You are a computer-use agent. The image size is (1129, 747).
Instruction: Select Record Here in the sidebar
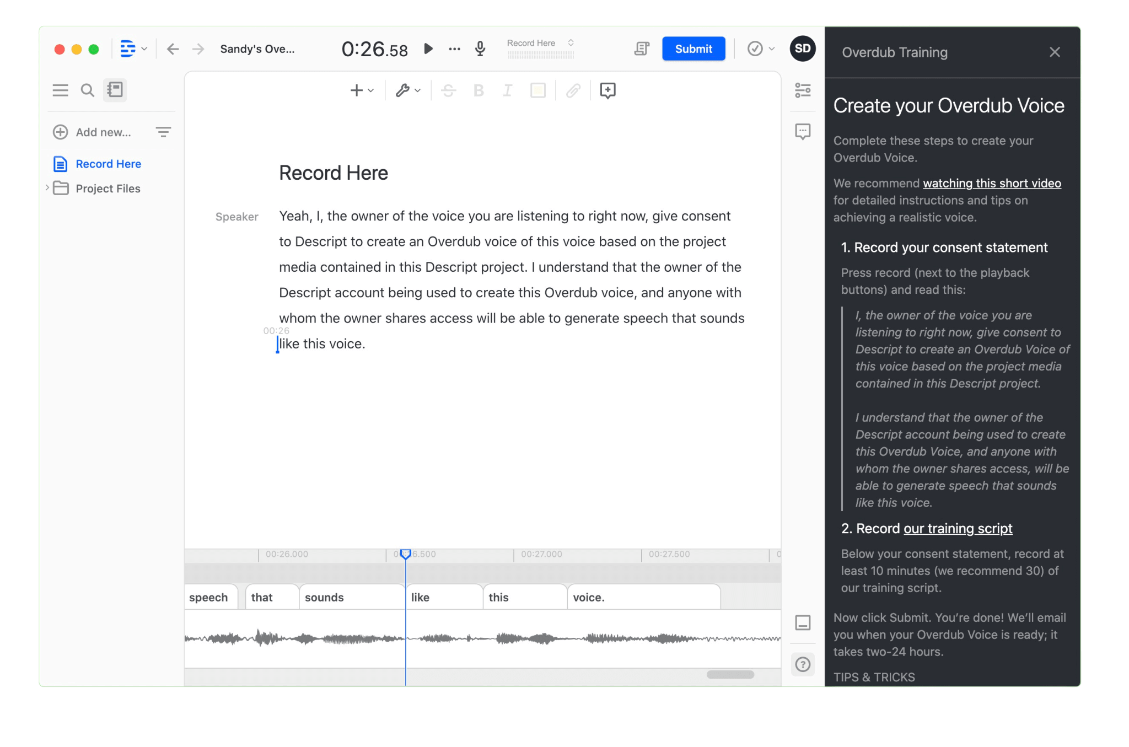pyautogui.click(x=108, y=164)
